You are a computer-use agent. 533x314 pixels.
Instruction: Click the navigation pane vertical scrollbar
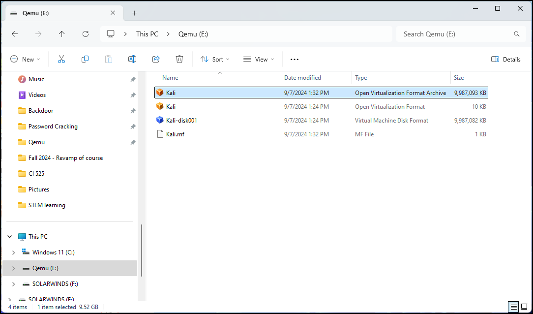pos(142,251)
